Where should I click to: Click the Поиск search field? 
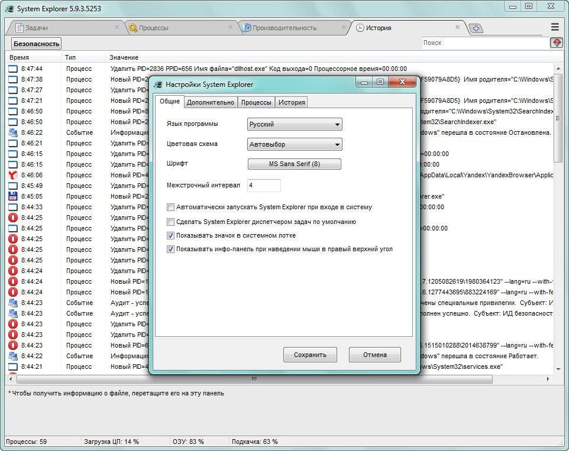tap(486, 43)
